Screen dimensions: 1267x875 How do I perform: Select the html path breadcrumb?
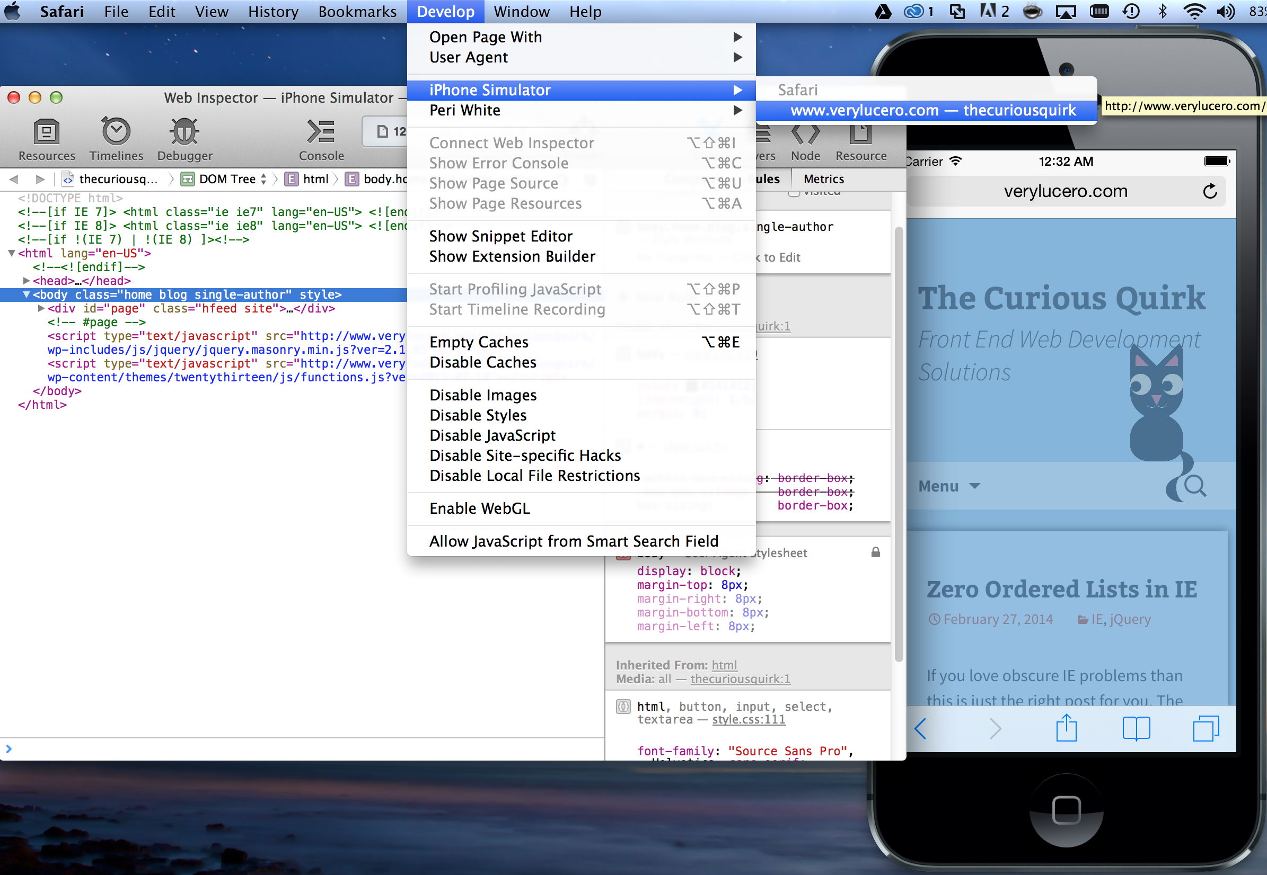tap(307, 178)
